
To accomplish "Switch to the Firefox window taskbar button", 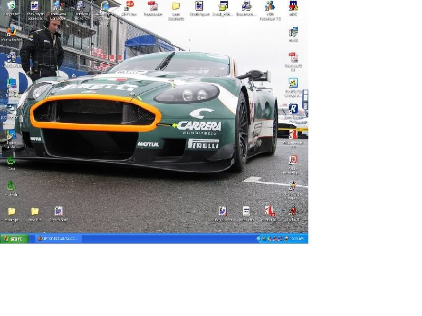I will tap(58, 239).
